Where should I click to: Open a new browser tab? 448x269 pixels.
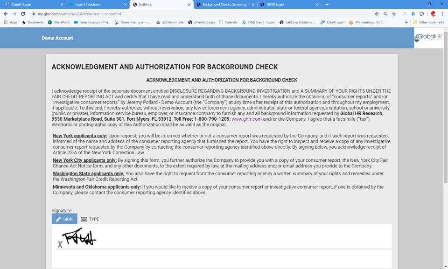point(327,4)
